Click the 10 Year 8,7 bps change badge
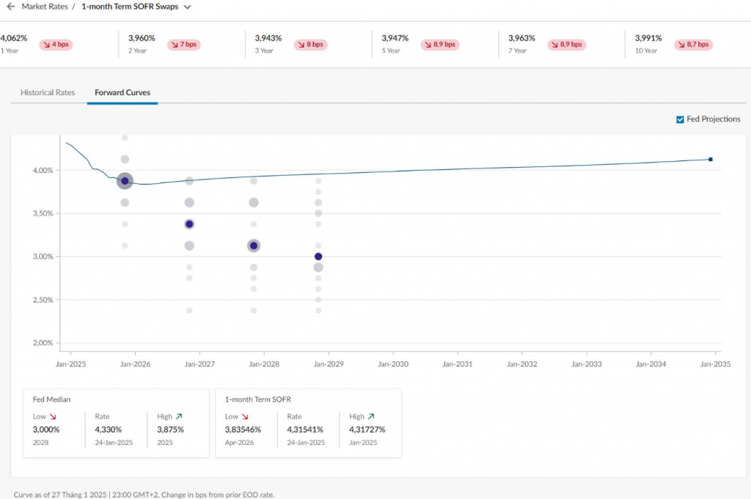This screenshot has height=499, width=751. (x=693, y=45)
